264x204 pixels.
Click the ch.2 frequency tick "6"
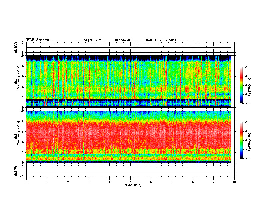tap(23, 131)
